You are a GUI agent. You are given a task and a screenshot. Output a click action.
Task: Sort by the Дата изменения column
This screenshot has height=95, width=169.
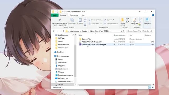coord(119,35)
